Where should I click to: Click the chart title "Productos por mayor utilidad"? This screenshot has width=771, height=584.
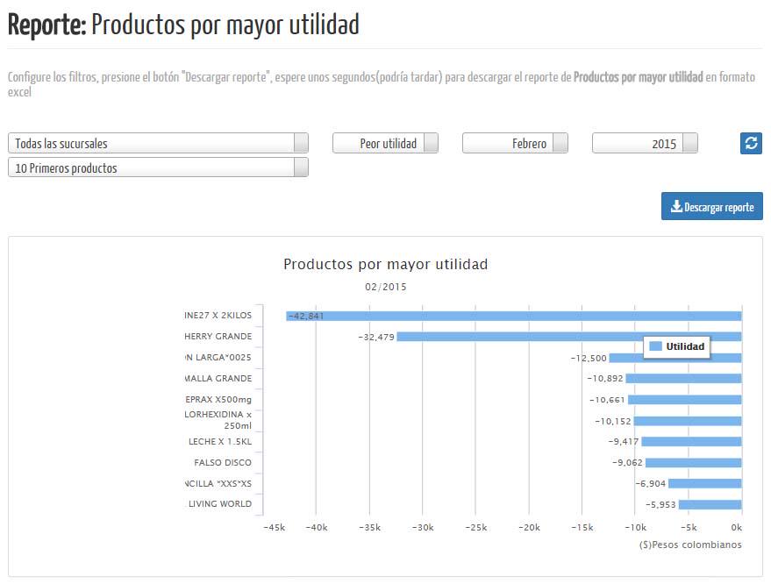386,264
